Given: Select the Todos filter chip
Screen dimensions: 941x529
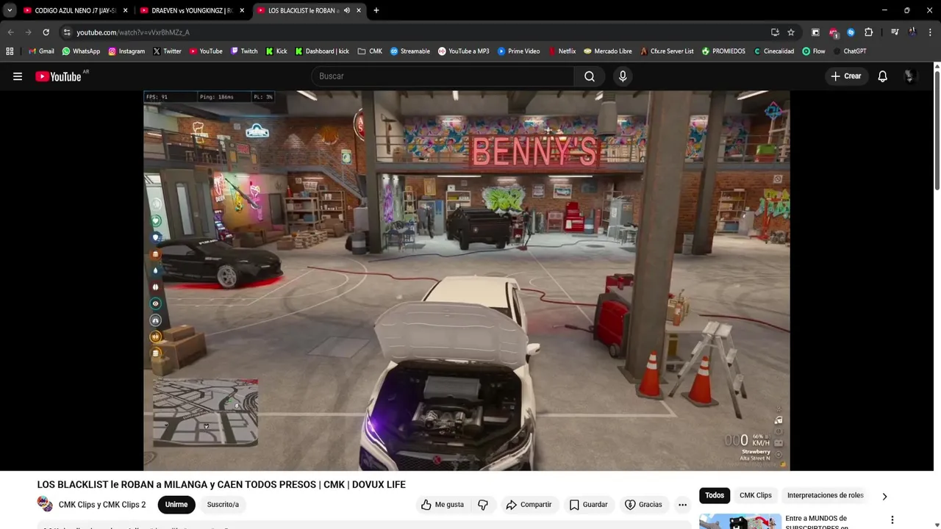Looking at the screenshot, I should tap(715, 495).
